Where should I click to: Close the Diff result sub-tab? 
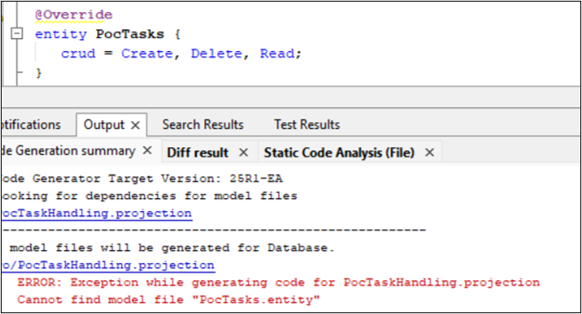(x=243, y=152)
